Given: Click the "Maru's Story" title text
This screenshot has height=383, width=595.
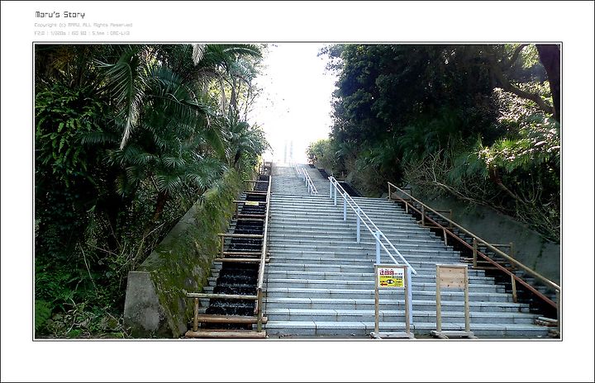Looking at the screenshot, I should [x=60, y=15].
